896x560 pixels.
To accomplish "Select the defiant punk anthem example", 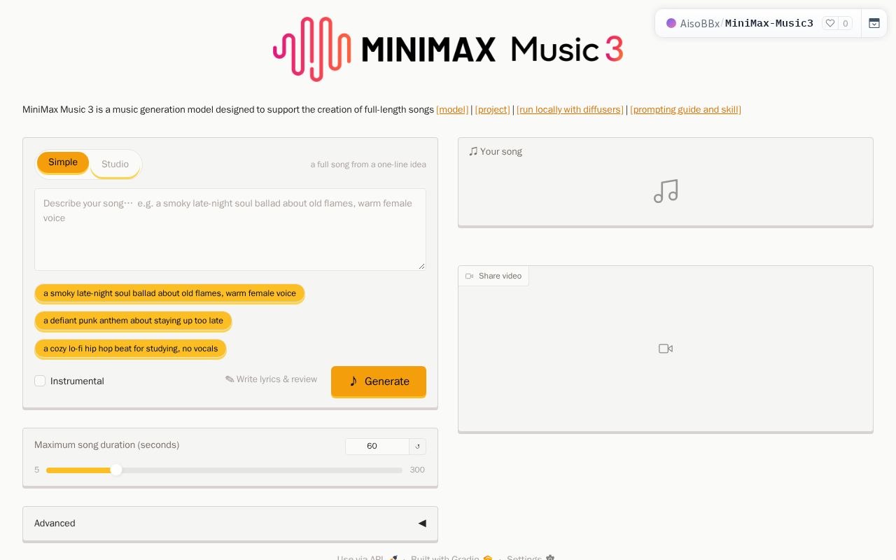I will click(x=133, y=321).
